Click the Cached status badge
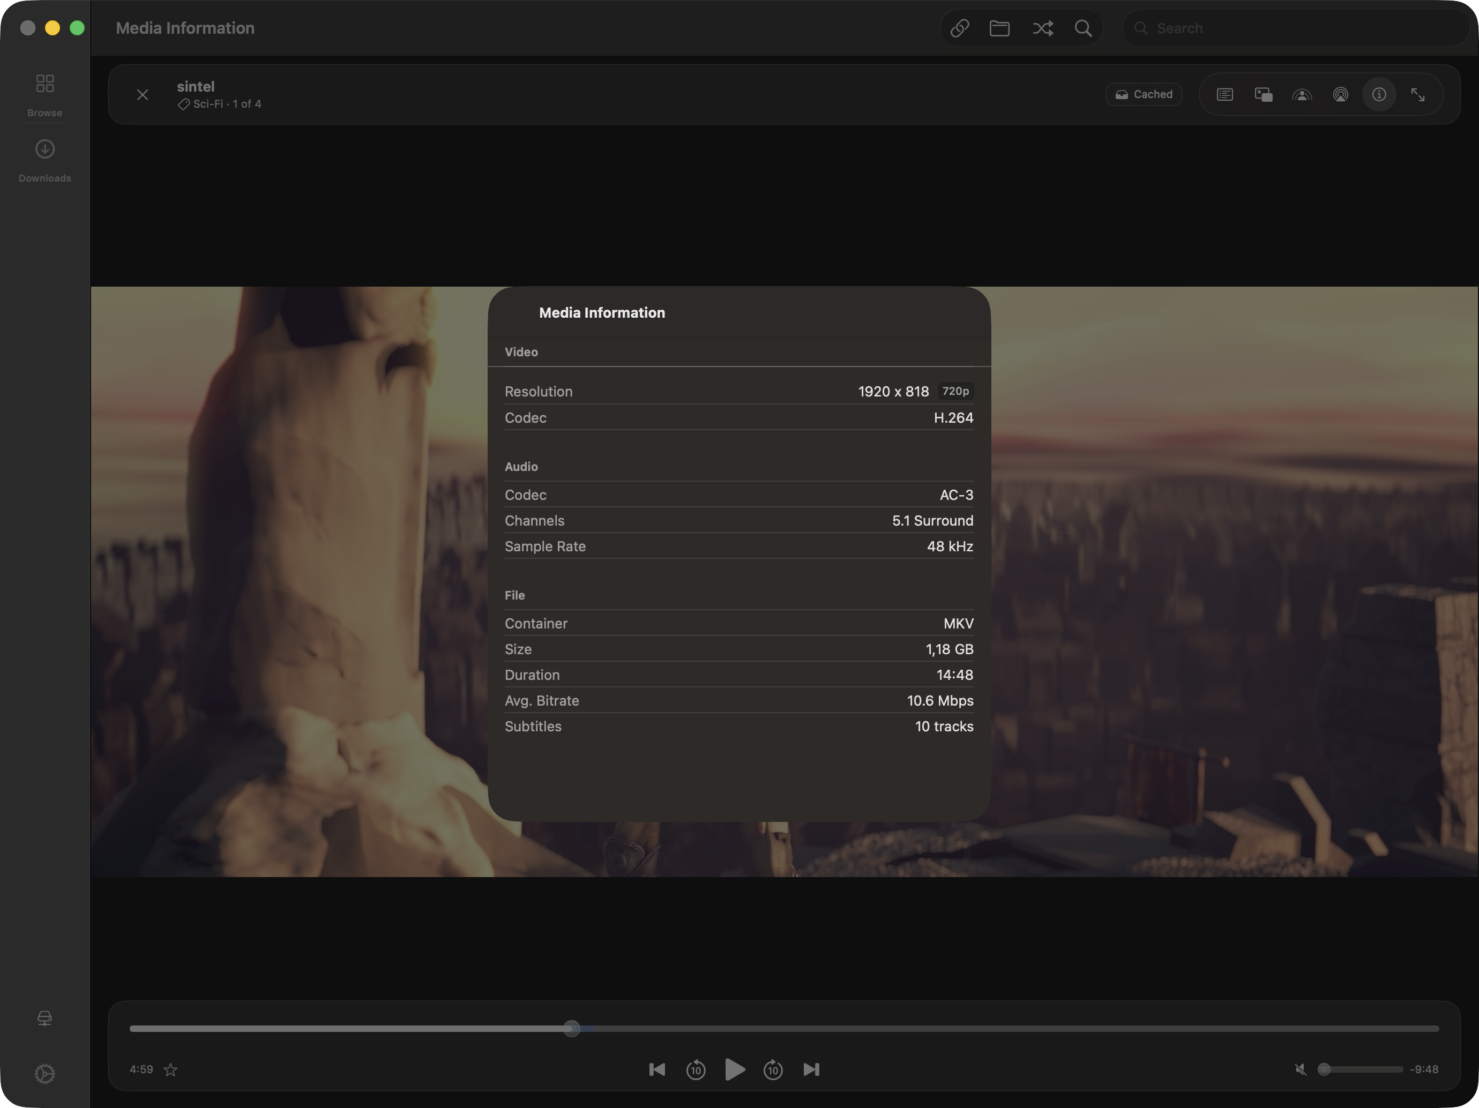1479x1108 pixels. click(x=1144, y=94)
